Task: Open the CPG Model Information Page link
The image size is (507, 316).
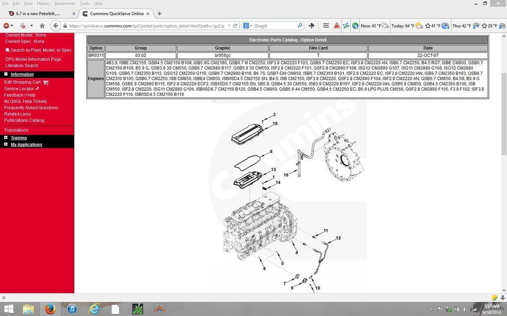Action: coord(33,59)
